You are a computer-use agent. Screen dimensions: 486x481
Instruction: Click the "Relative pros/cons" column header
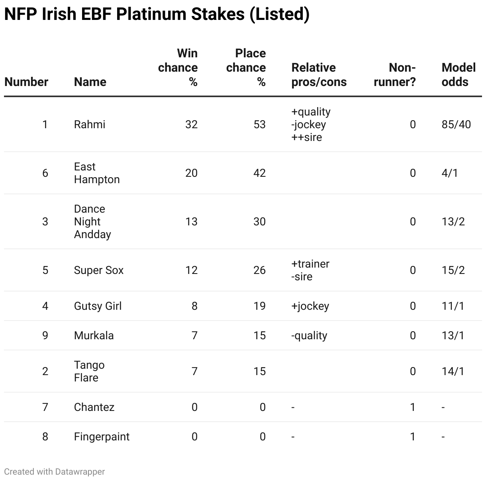coord(319,75)
